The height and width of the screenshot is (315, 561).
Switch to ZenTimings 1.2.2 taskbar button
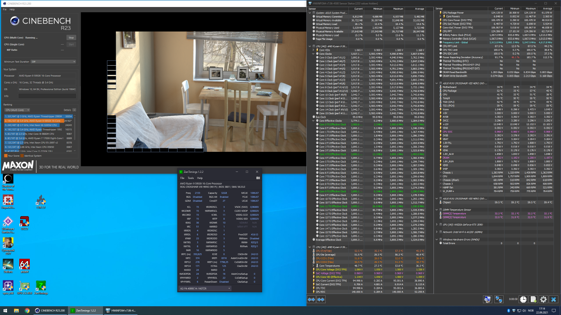85,310
